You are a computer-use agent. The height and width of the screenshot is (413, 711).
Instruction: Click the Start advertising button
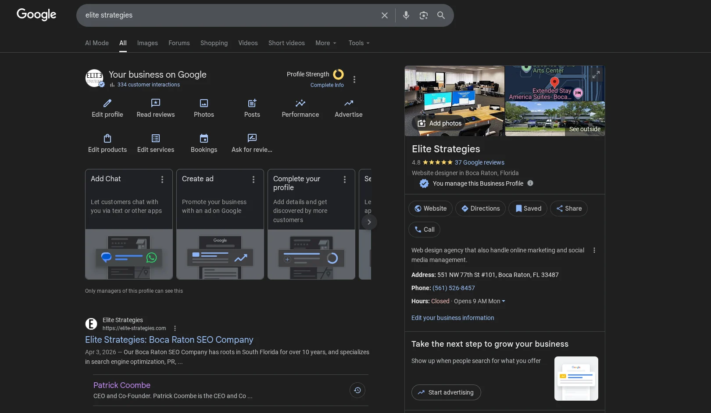coord(446,392)
